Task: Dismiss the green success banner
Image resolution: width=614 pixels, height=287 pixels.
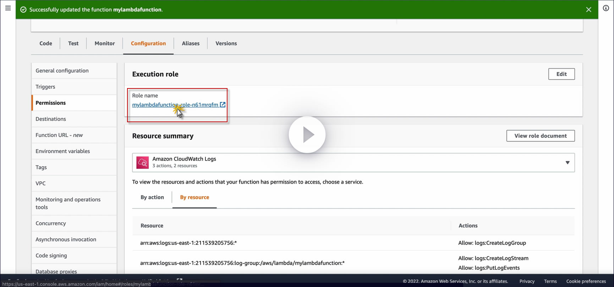Action: tap(588, 10)
